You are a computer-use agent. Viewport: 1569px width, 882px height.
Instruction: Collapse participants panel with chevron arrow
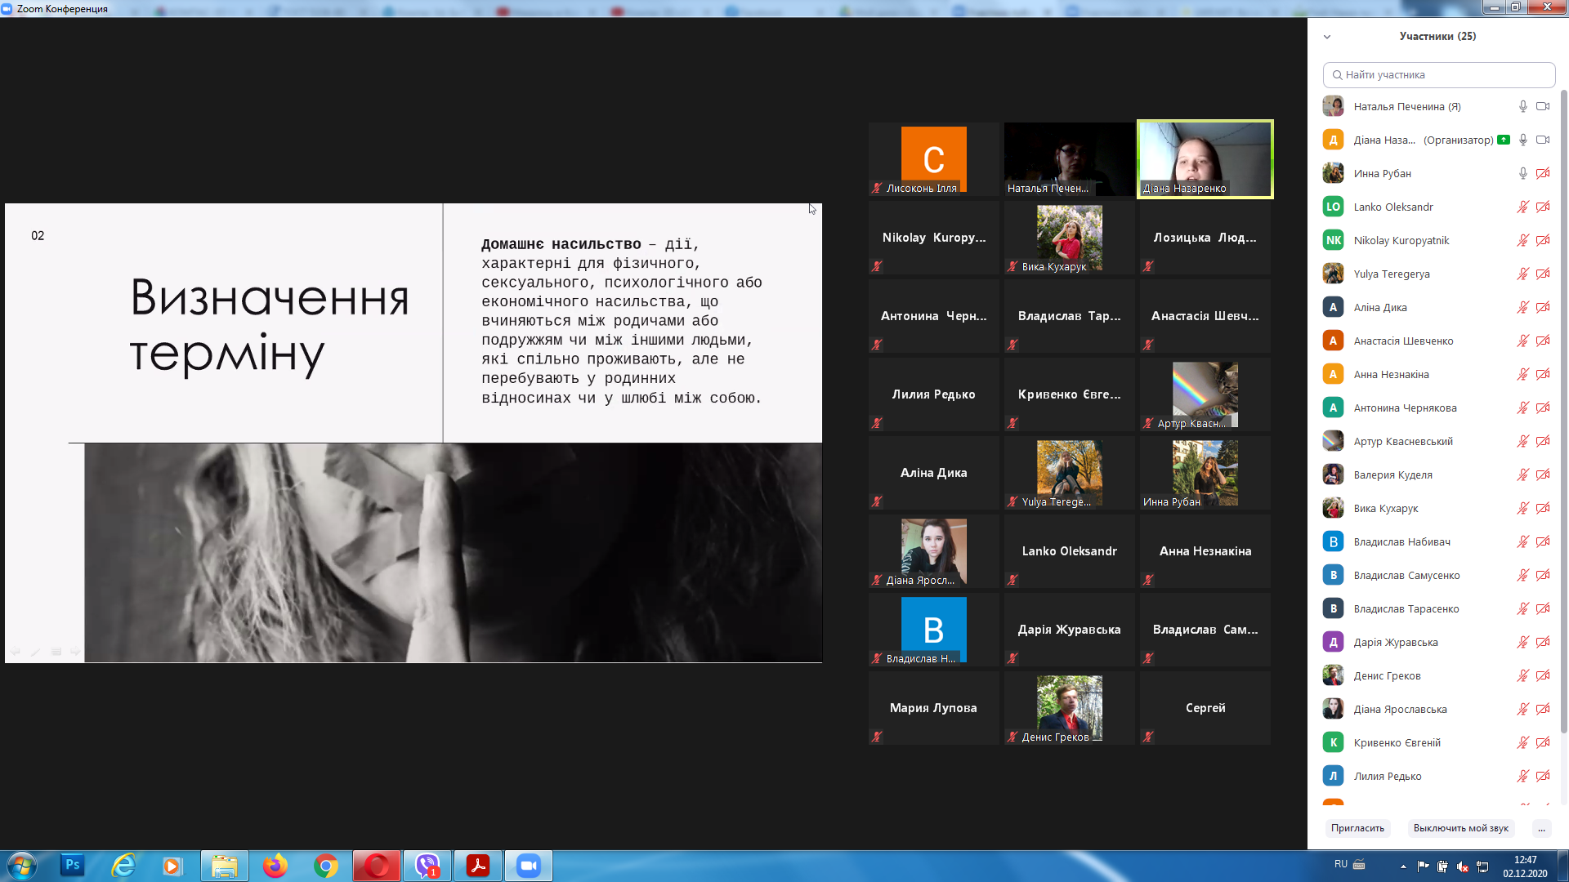[1327, 37]
